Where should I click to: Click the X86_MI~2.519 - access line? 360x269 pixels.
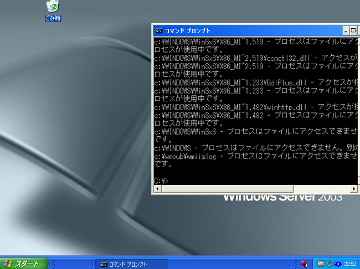pos(256,66)
